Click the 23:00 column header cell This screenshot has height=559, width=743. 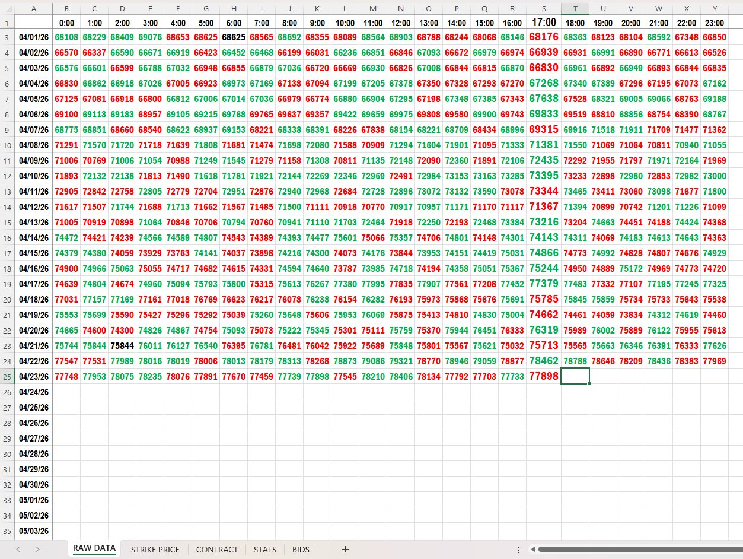point(715,23)
